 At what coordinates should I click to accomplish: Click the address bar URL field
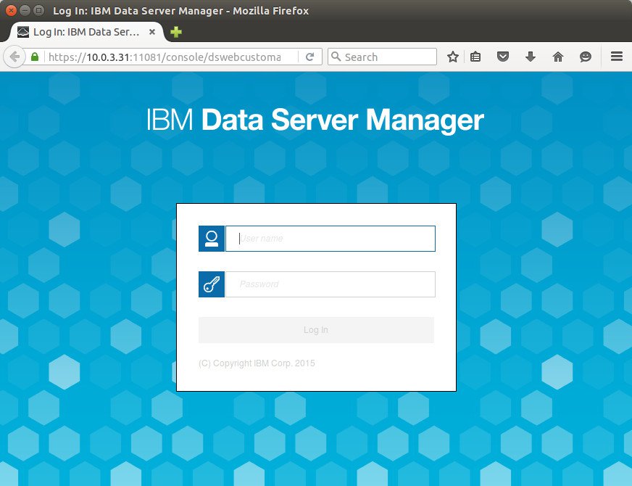164,57
